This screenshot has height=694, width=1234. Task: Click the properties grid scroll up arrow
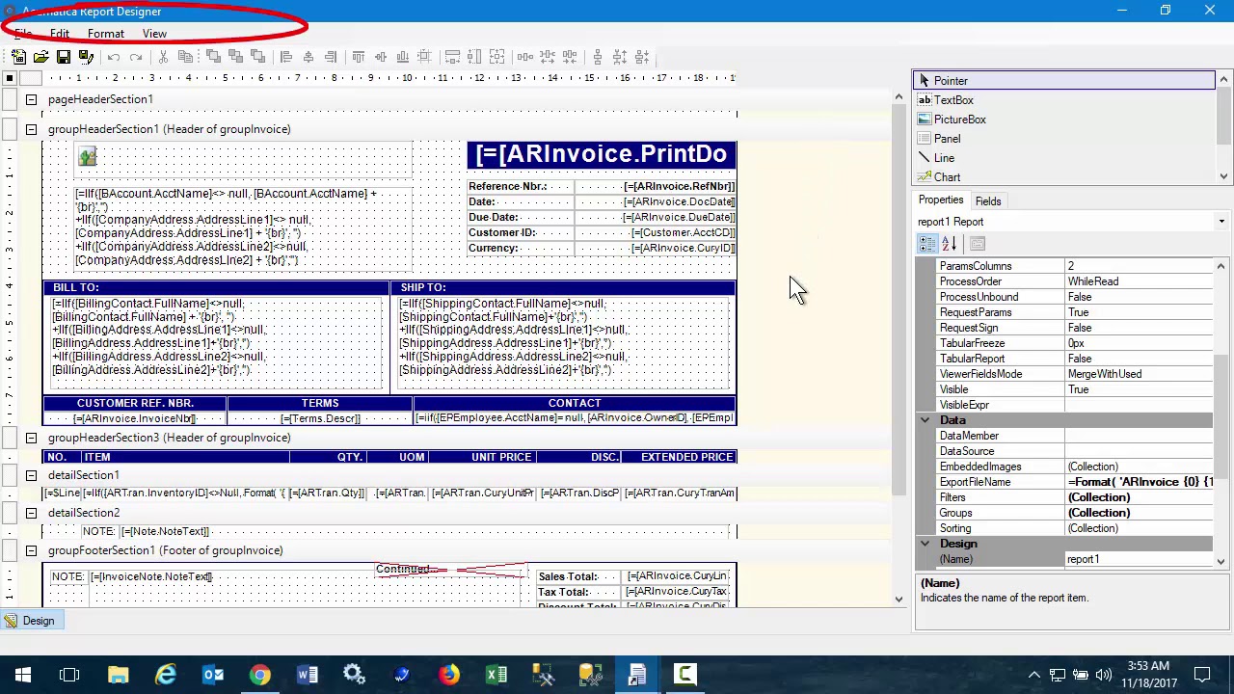[1221, 266]
